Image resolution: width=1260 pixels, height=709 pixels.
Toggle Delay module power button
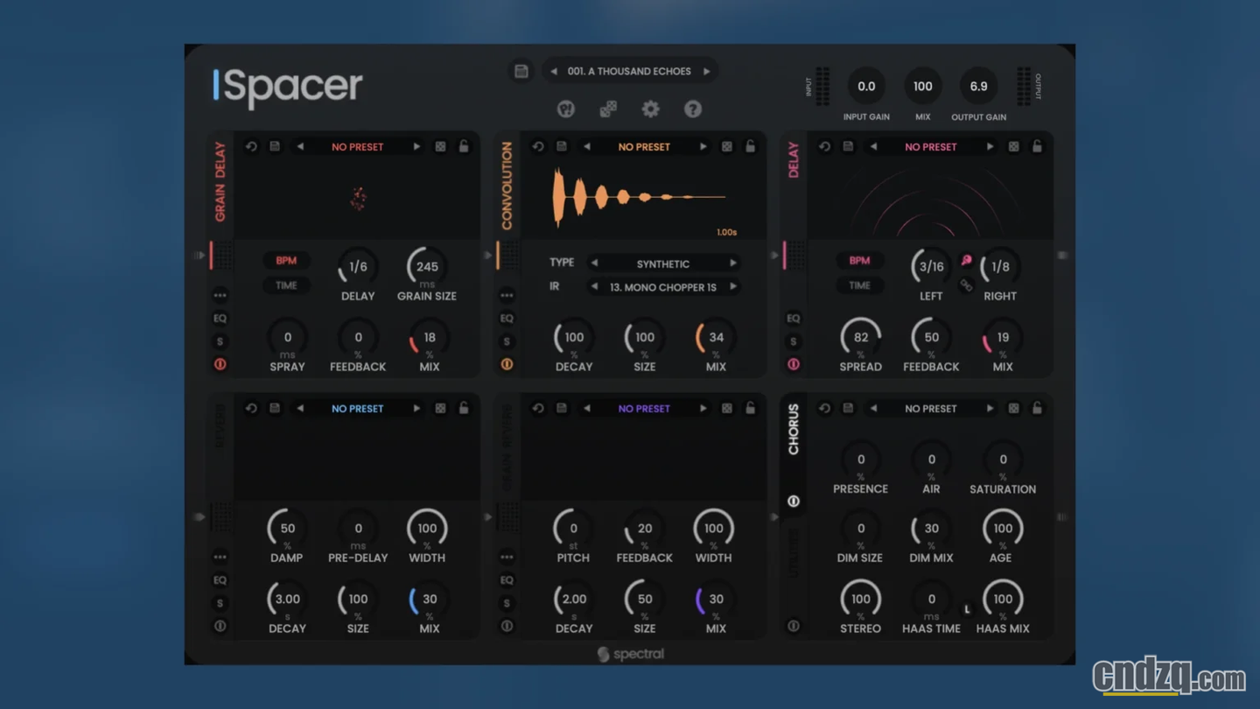[793, 364]
